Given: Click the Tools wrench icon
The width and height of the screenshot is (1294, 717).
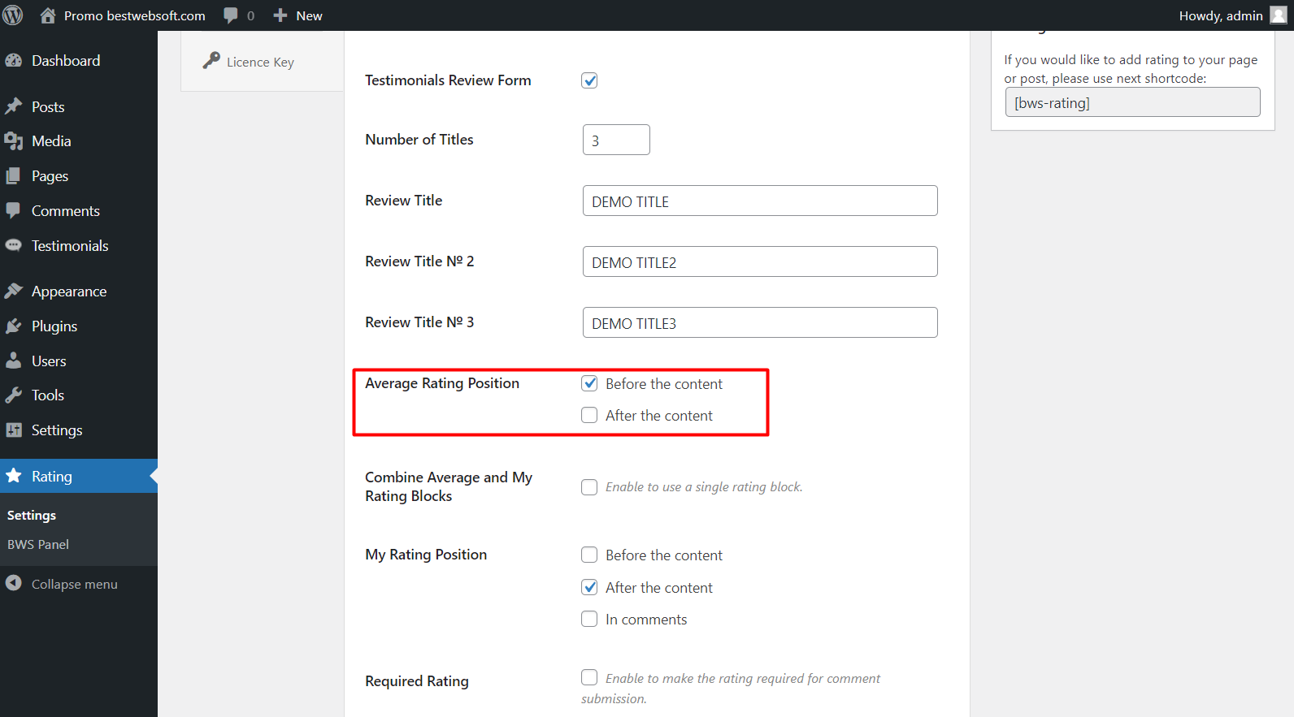Looking at the screenshot, I should (x=14, y=395).
